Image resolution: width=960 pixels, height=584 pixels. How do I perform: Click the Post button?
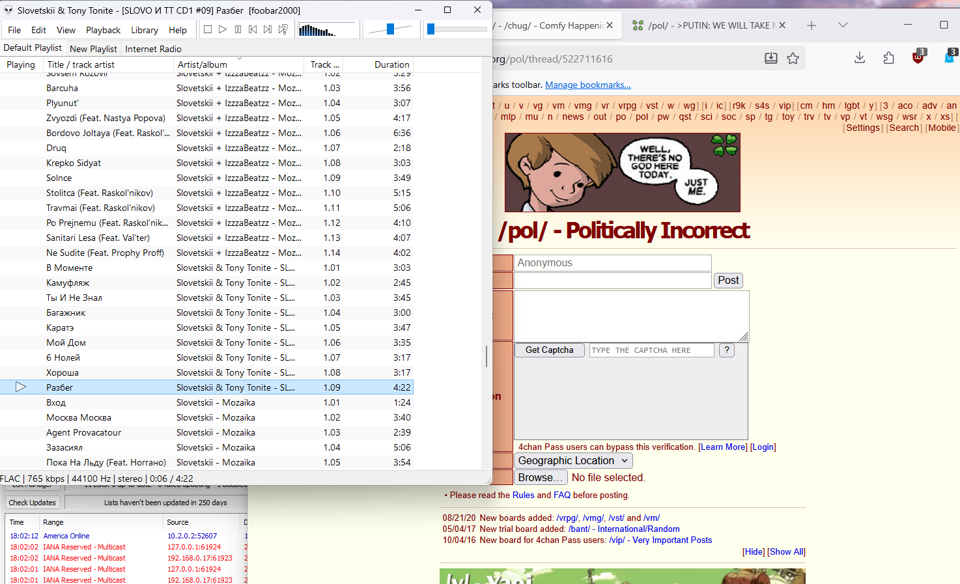729,281
